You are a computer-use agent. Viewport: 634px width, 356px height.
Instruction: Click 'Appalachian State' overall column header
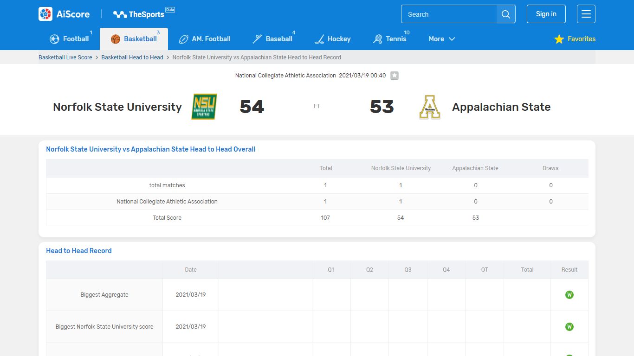click(x=475, y=168)
